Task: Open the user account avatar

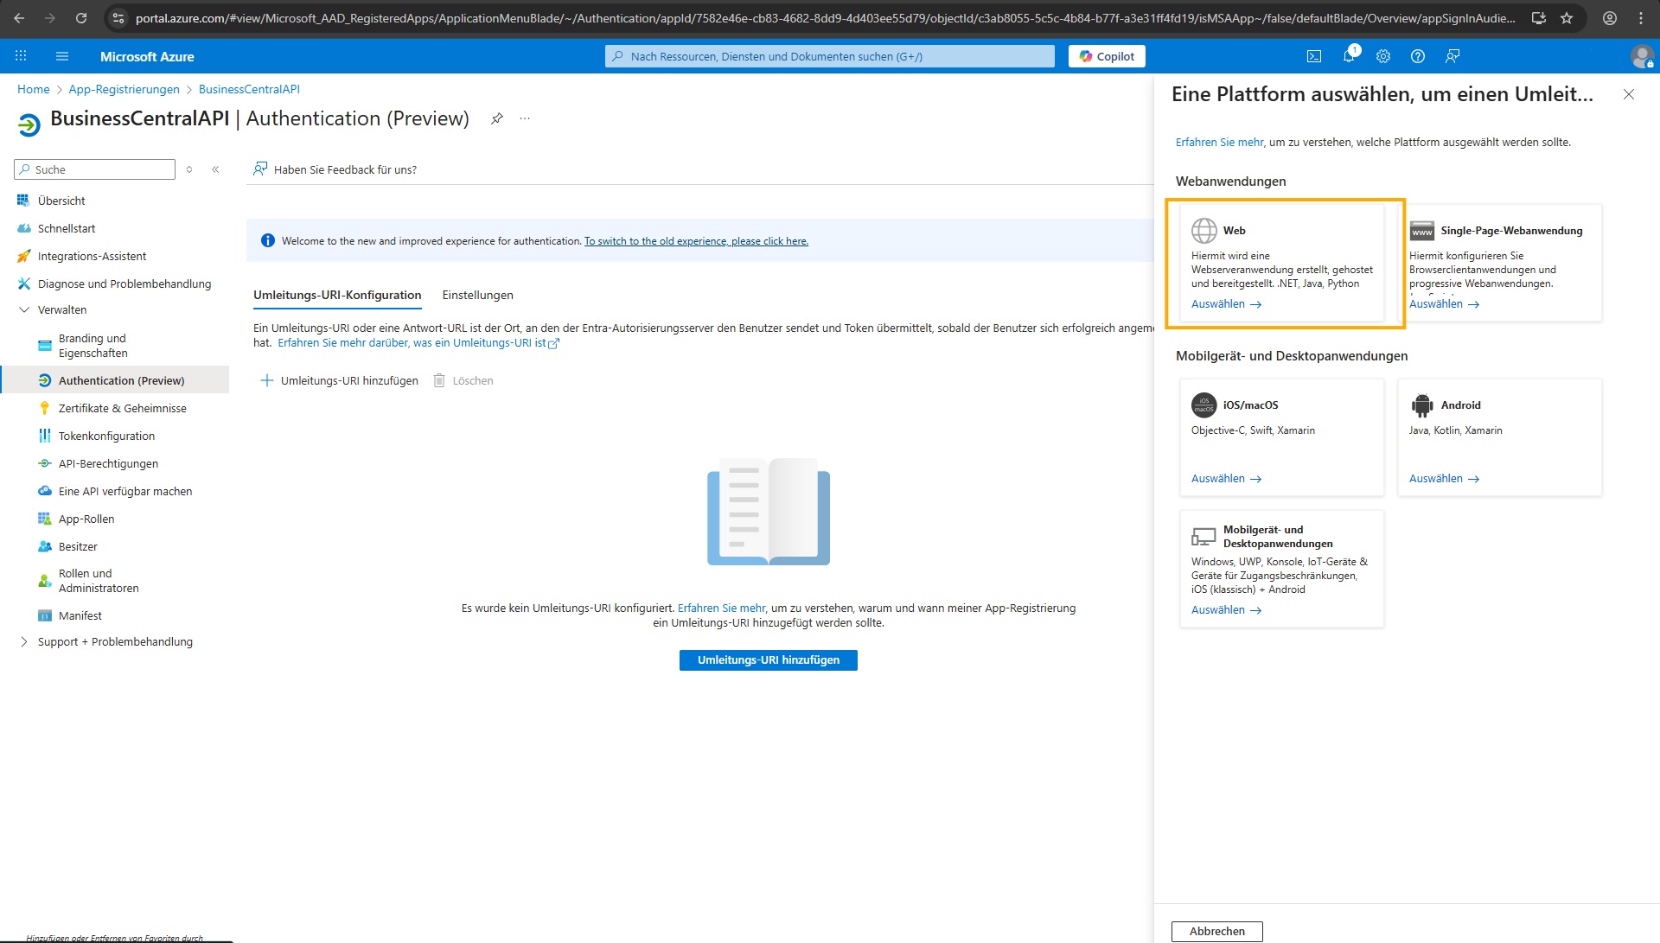Action: (1642, 57)
